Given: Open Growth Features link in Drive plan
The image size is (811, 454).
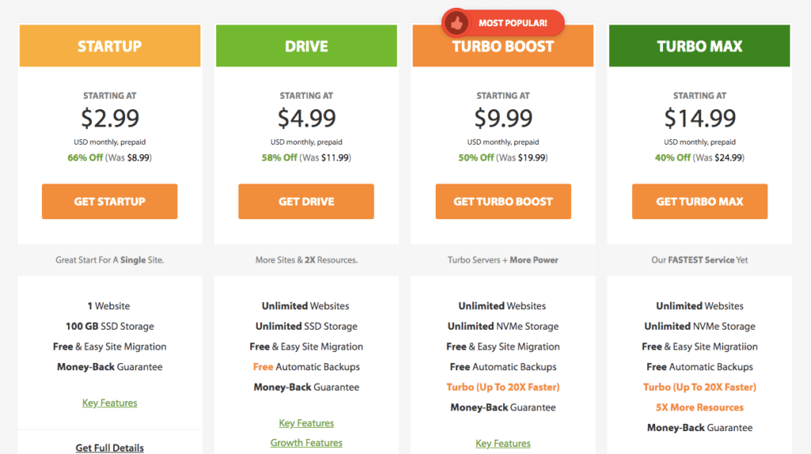Looking at the screenshot, I should point(307,443).
